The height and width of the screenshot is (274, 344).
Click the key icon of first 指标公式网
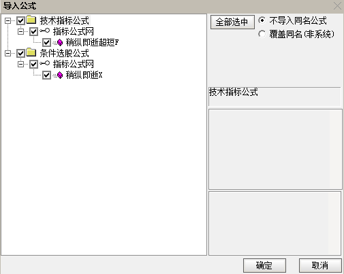[44, 31]
